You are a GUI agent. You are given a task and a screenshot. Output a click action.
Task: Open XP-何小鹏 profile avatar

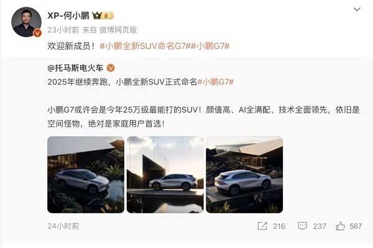26,22
